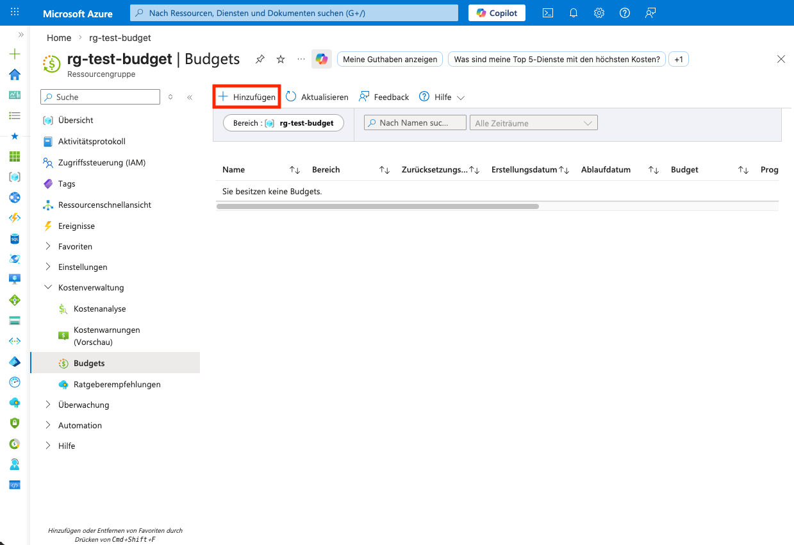
Task: Open the notifications bell icon
Action: (x=574, y=13)
